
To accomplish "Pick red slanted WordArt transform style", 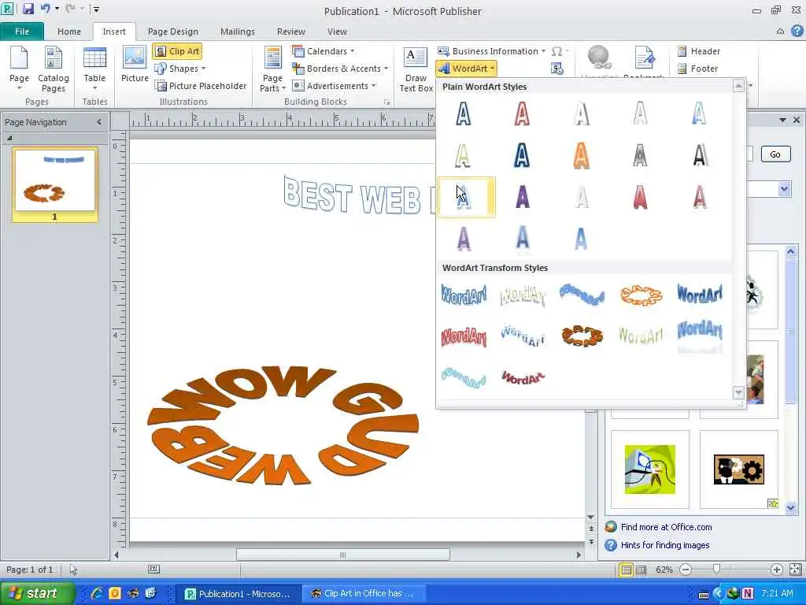I will point(523,378).
